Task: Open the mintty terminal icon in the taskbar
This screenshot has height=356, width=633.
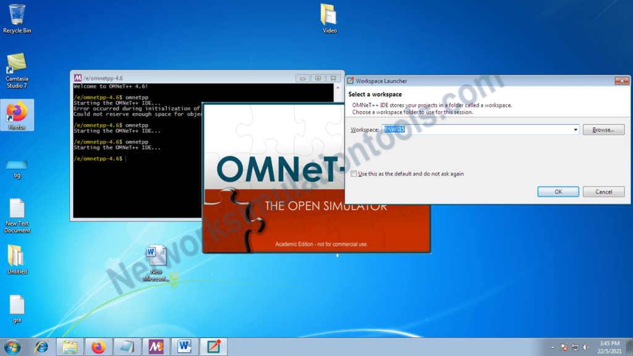Action: (156, 346)
